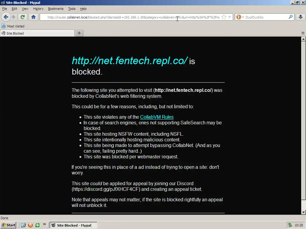Open the URL history dropdown arrow
This screenshot has width=306, height=229.
coord(230,17)
